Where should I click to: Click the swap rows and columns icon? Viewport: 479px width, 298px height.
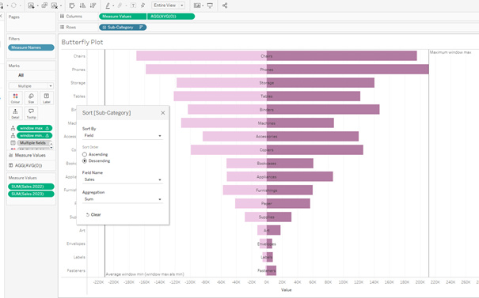point(72,6)
